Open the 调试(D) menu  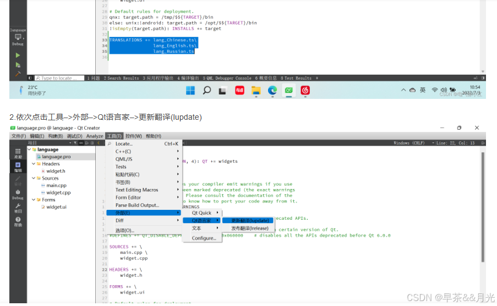click(74, 136)
